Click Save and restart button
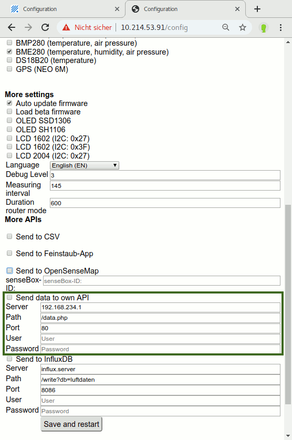 click(x=71, y=424)
